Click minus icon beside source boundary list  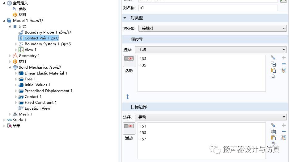[283, 64]
